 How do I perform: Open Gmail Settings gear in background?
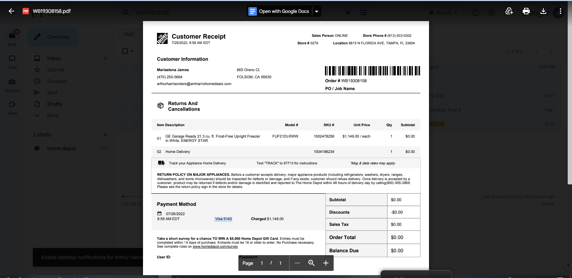coord(491,13)
